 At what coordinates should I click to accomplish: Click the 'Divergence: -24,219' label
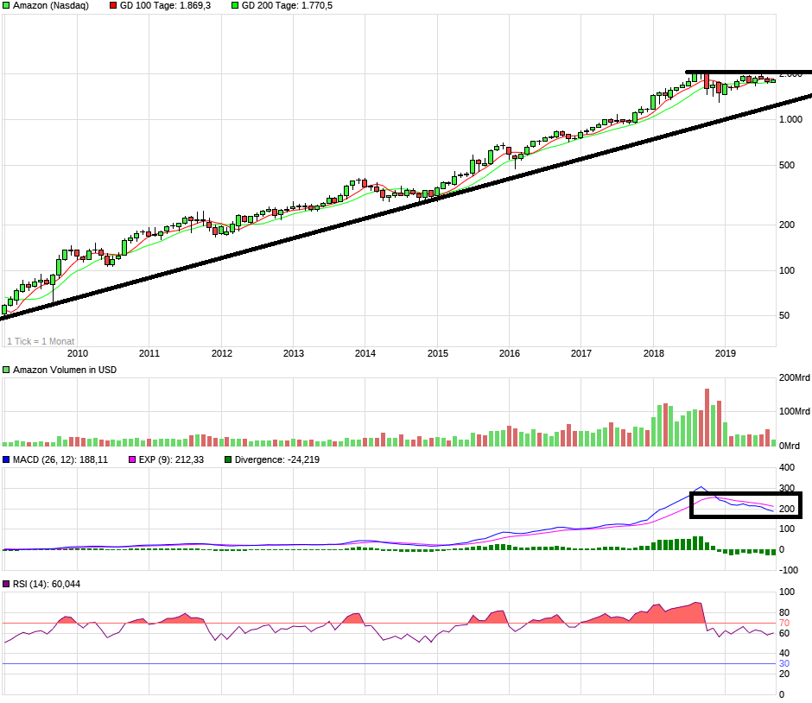point(277,459)
